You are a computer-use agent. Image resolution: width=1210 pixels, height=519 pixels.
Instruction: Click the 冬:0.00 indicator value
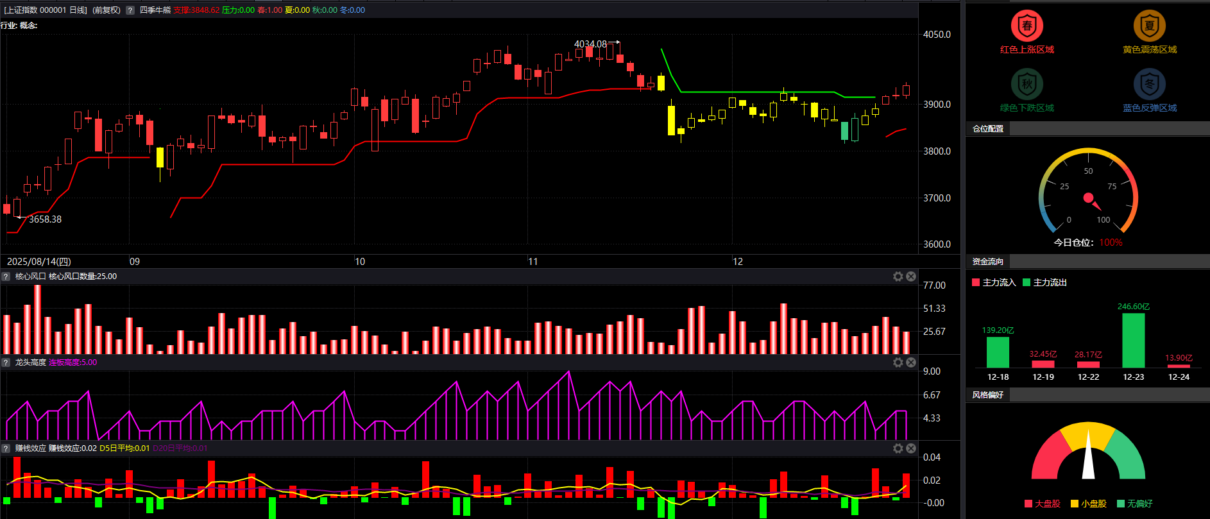coord(352,10)
